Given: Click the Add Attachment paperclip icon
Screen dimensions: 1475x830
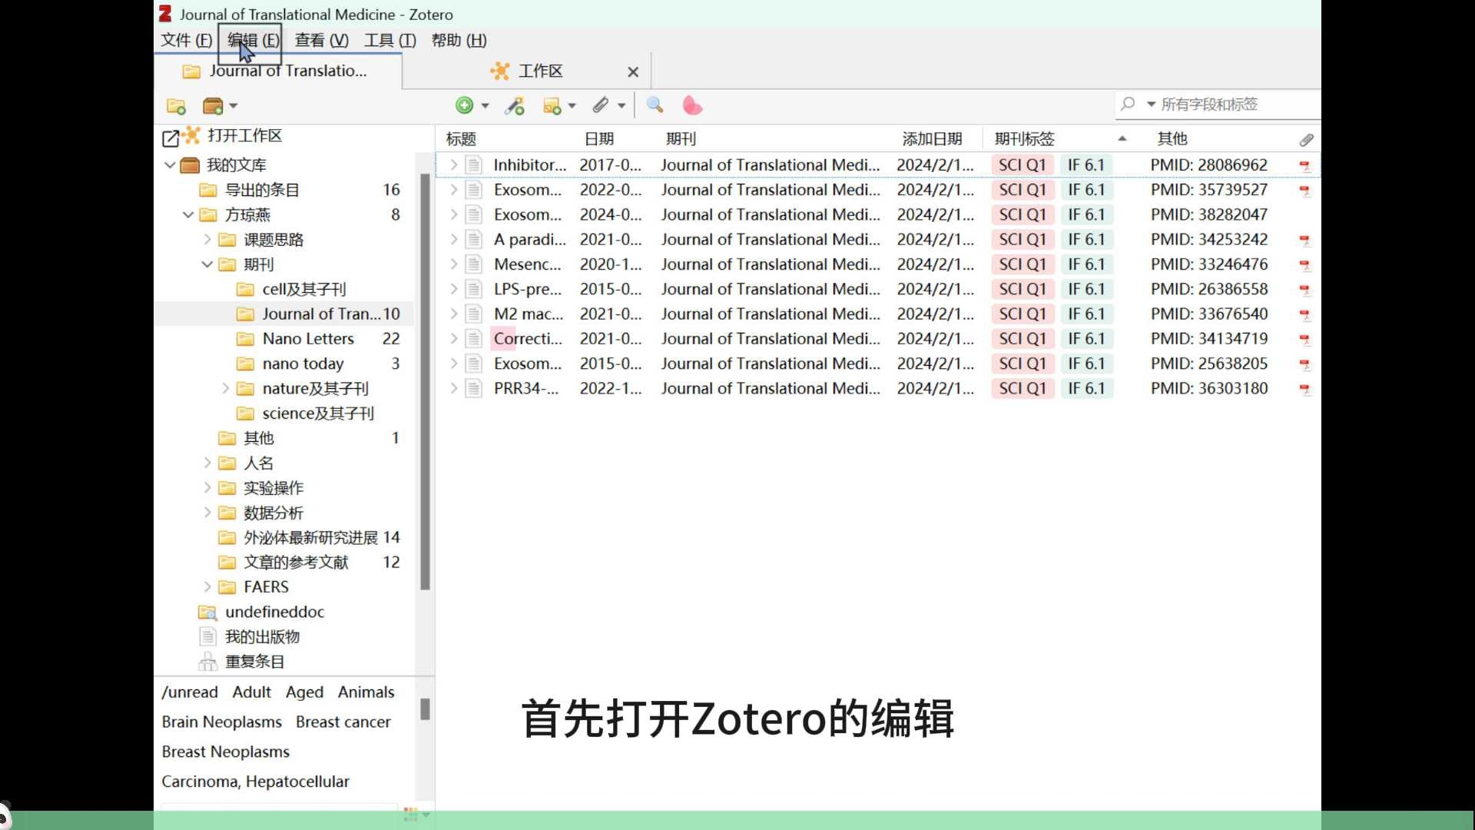Looking at the screenshot, I should coord(601,105).
